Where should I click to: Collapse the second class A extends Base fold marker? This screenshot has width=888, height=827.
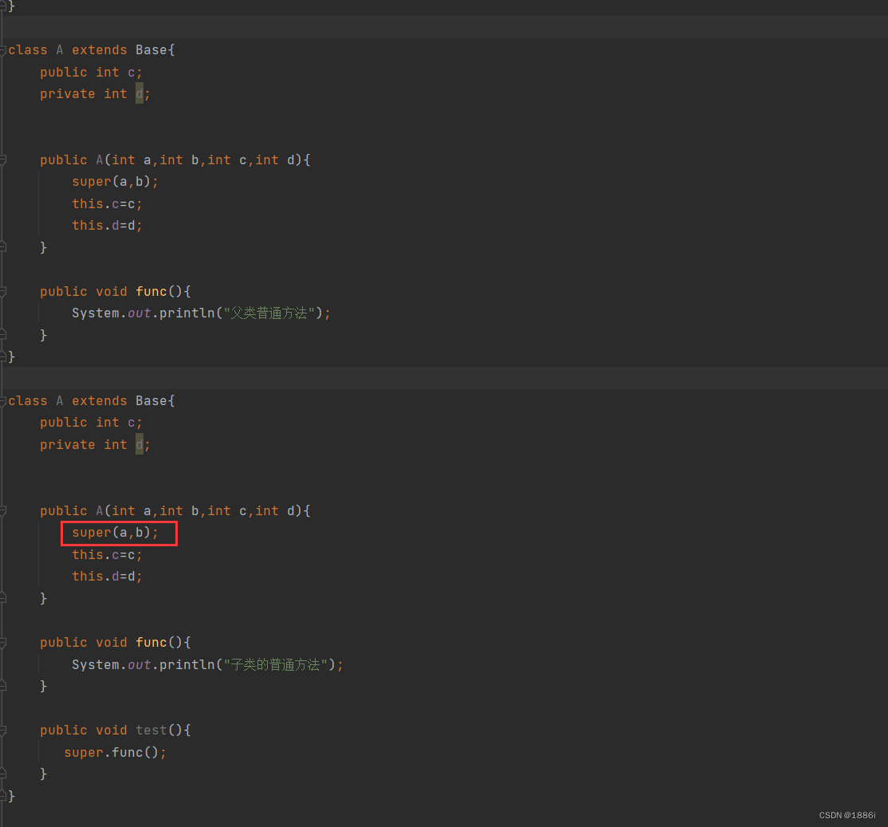pos(3,401)
